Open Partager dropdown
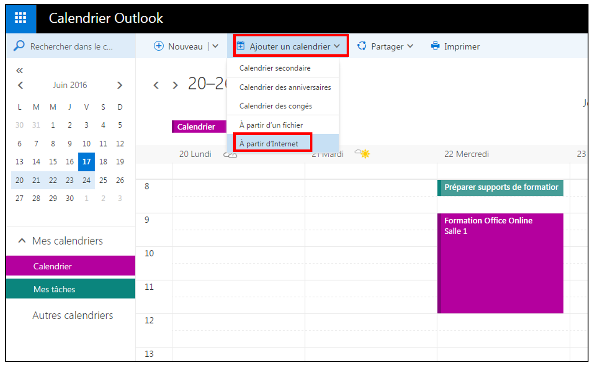The image size is (592, 366). (x=410, y=46)
